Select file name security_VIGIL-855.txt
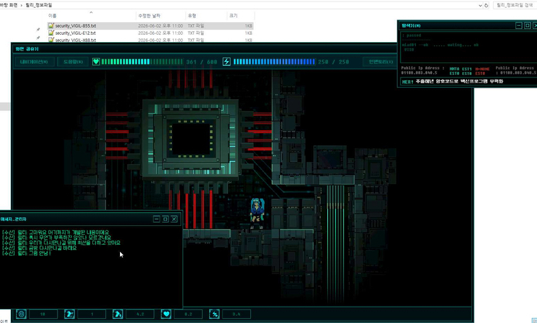 (x=76, y=26)
